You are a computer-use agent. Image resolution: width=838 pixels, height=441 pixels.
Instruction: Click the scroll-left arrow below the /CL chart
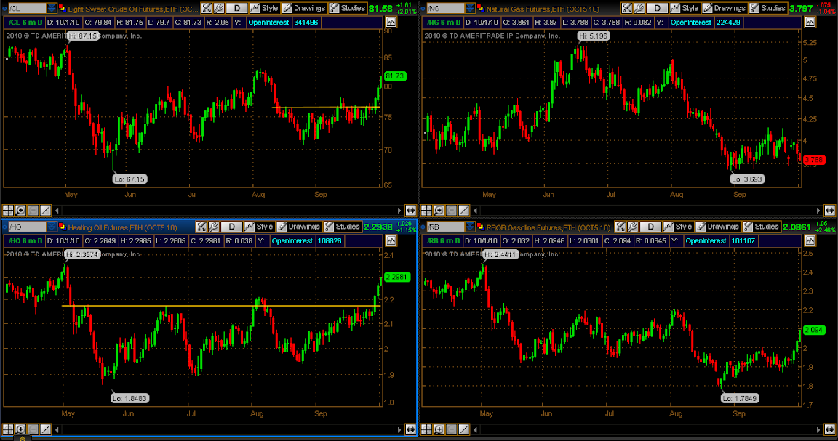(x=57, y=211)
